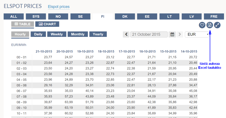The width and height of the screenshot is (226, 118).
Task: Click the 21 October 2015 date field
Action: click(149, 35)
